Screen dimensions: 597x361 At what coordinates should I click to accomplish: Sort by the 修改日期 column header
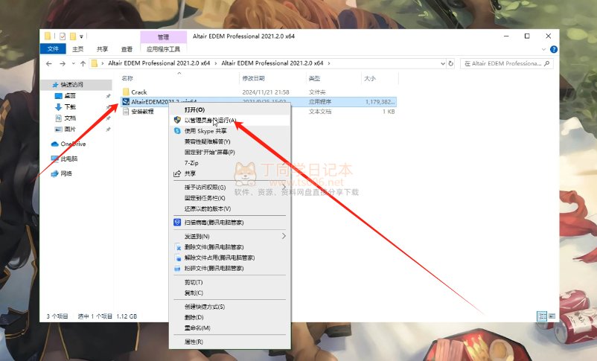pyautogui.click(x=254, y=78)
